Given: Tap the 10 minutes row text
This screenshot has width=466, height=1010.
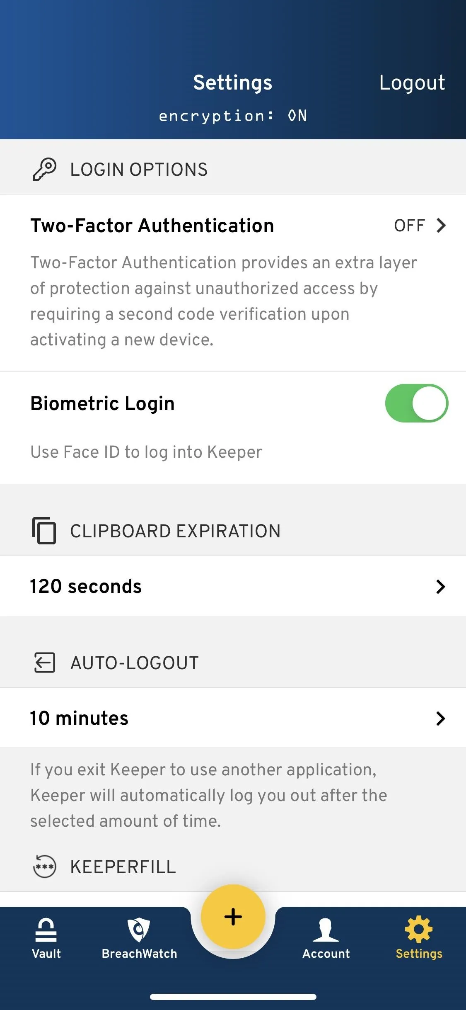Looking at the screenshot, I should 79,718.
